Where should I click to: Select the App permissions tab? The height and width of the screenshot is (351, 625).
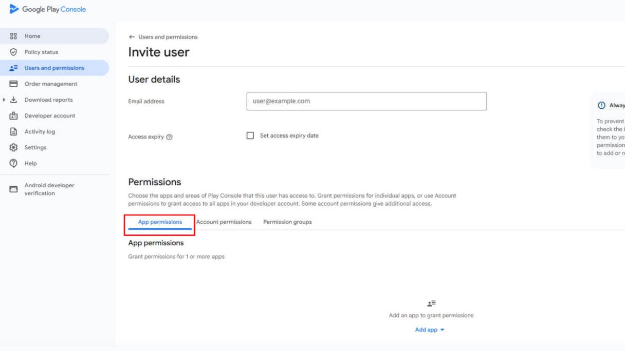coord(160,222)
